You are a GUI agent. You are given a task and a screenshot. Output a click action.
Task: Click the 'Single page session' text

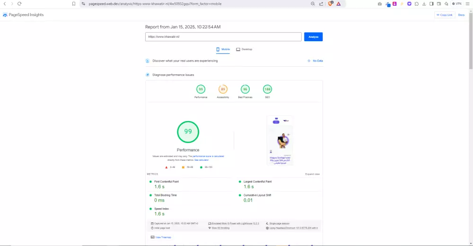[280, 223]
